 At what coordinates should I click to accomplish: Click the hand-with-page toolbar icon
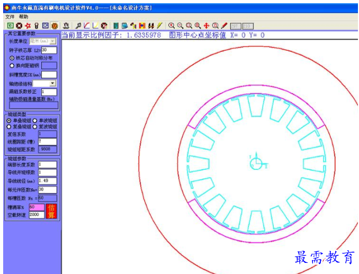tap(133, 25)
